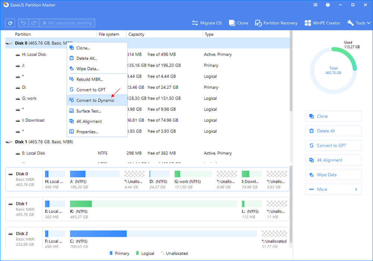Click Convert to GPT button in sidebar

333,146
